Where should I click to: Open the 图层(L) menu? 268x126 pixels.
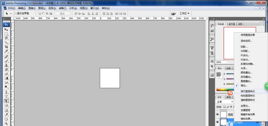42,8
